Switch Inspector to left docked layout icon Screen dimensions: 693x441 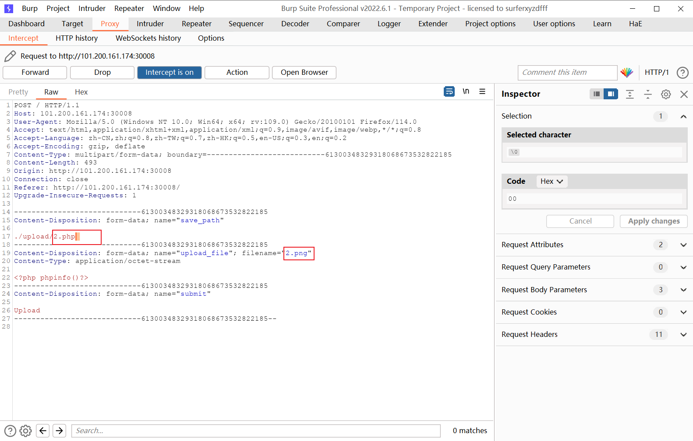(597, 94)
